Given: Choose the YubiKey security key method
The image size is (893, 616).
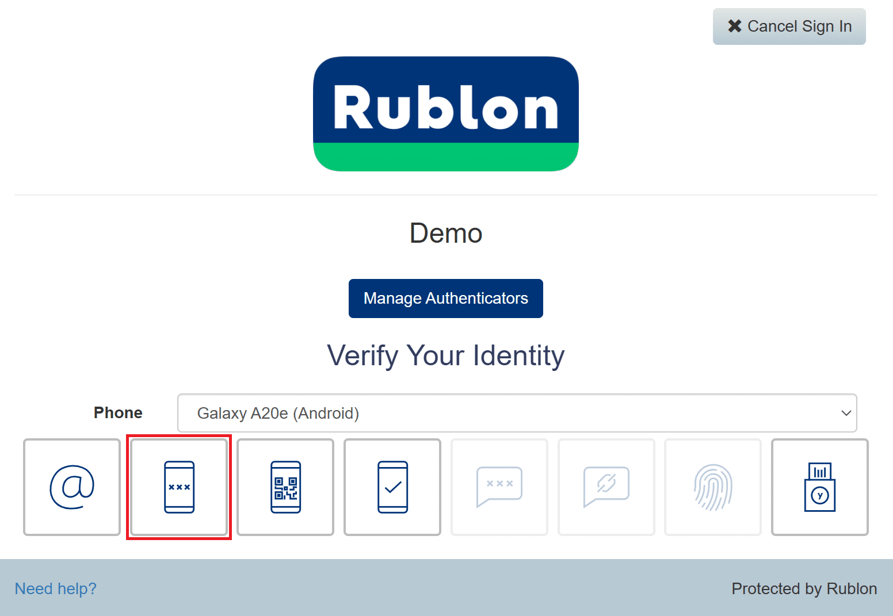Looking at the screenshot, I should click(x=819, y=487).
